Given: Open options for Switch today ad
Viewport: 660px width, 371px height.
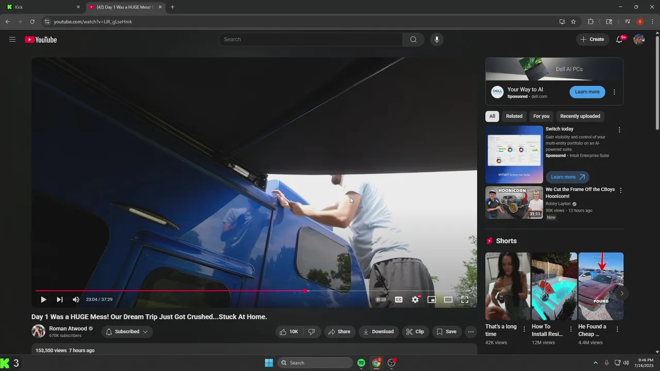Looking at the screenshot, I should (619, 130).
